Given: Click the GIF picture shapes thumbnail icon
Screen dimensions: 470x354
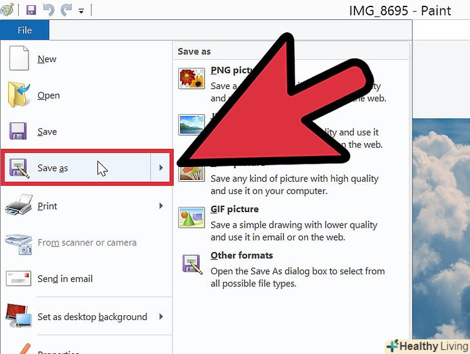Looking at the screenshot, I should [x=192, y=217].
